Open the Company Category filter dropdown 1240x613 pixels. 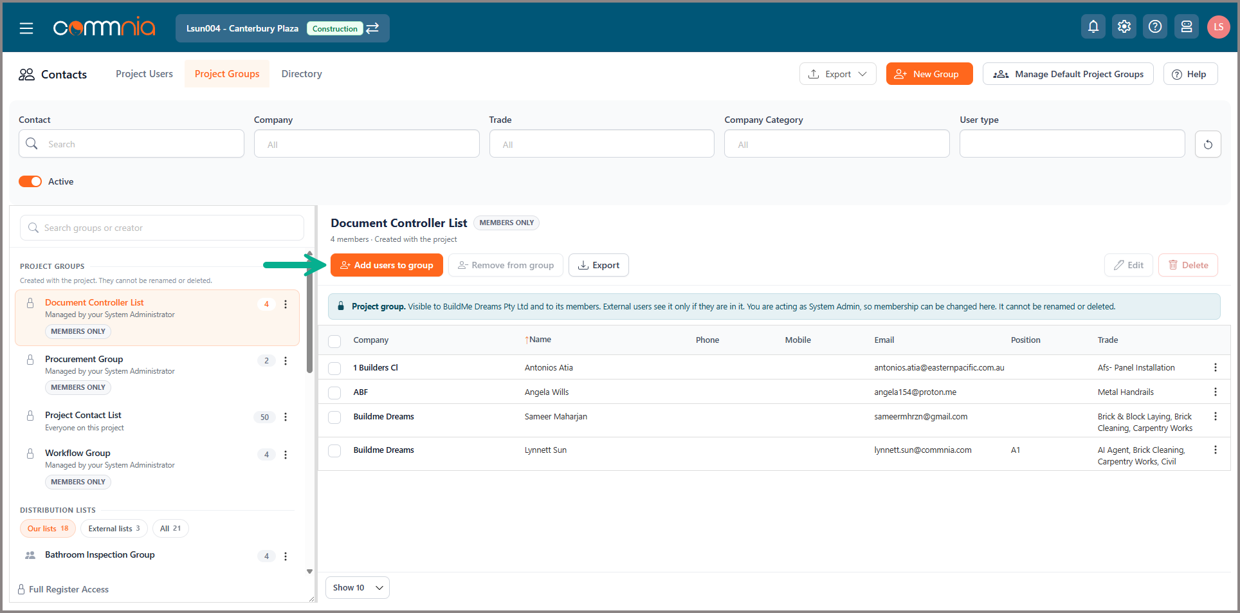[837, 144]
